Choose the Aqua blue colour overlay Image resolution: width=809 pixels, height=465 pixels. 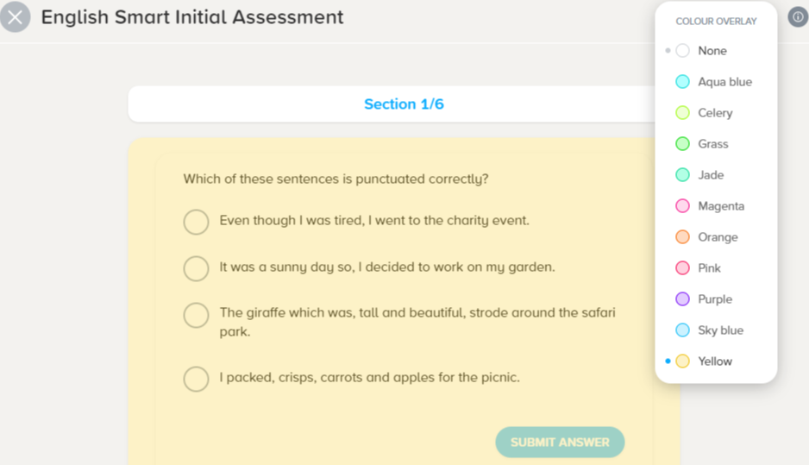pos(682,82)
